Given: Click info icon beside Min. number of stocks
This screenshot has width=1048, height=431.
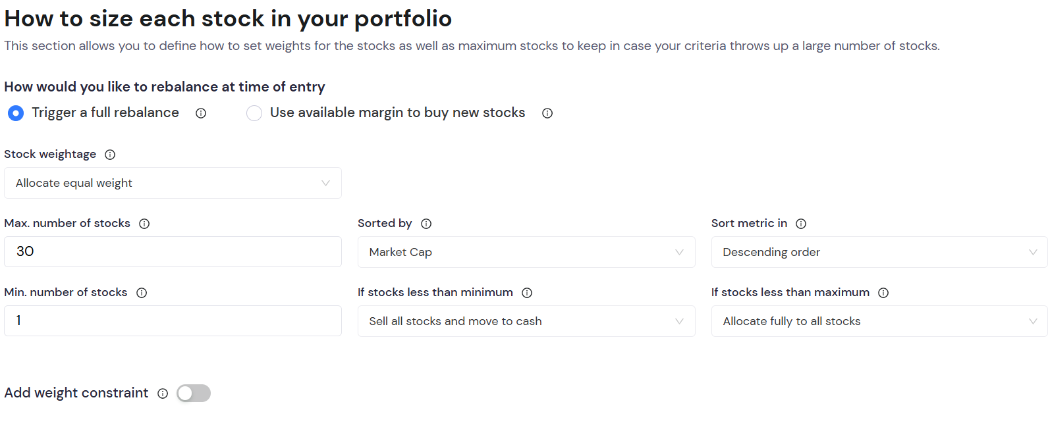Looking at the screenshot, I should tap(142, 293).
